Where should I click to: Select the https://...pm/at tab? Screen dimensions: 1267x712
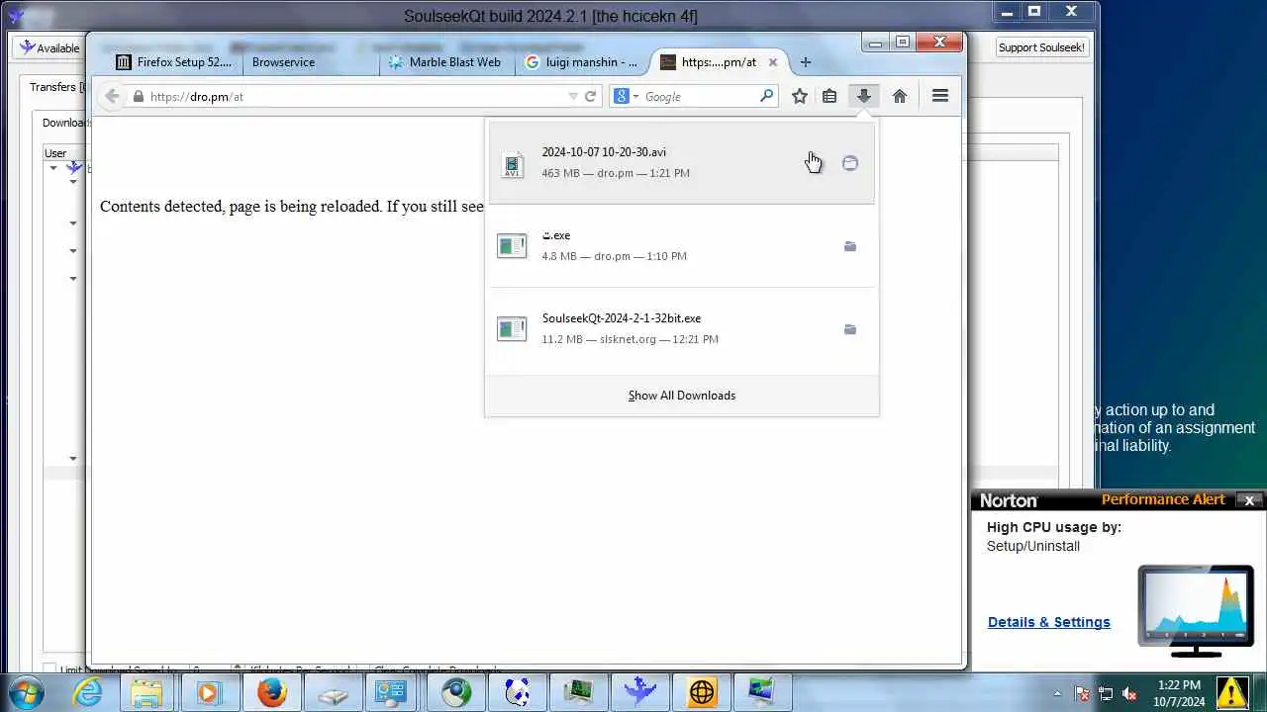(x=718, y=62)
